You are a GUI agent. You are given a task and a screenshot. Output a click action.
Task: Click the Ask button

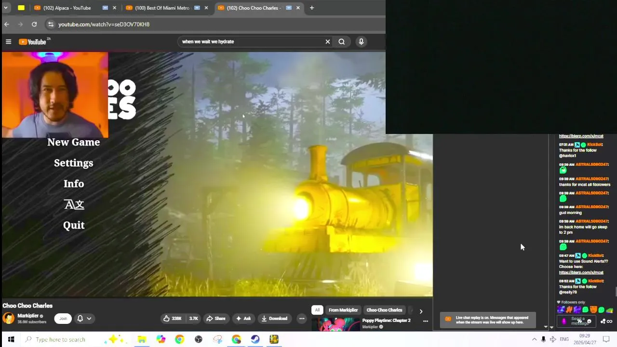243,319
